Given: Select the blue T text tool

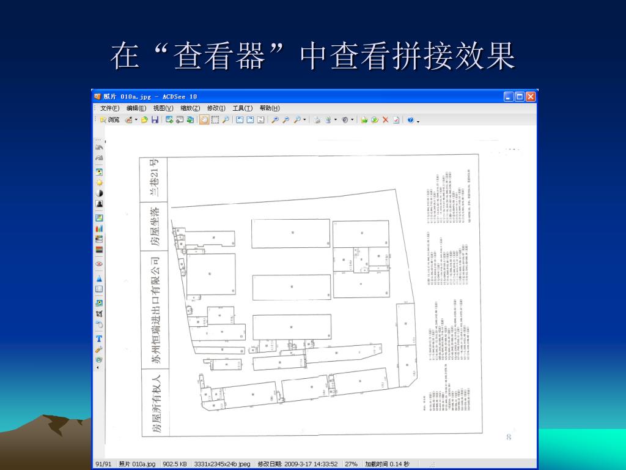Looking at the screenshot, I should point(99,338).
